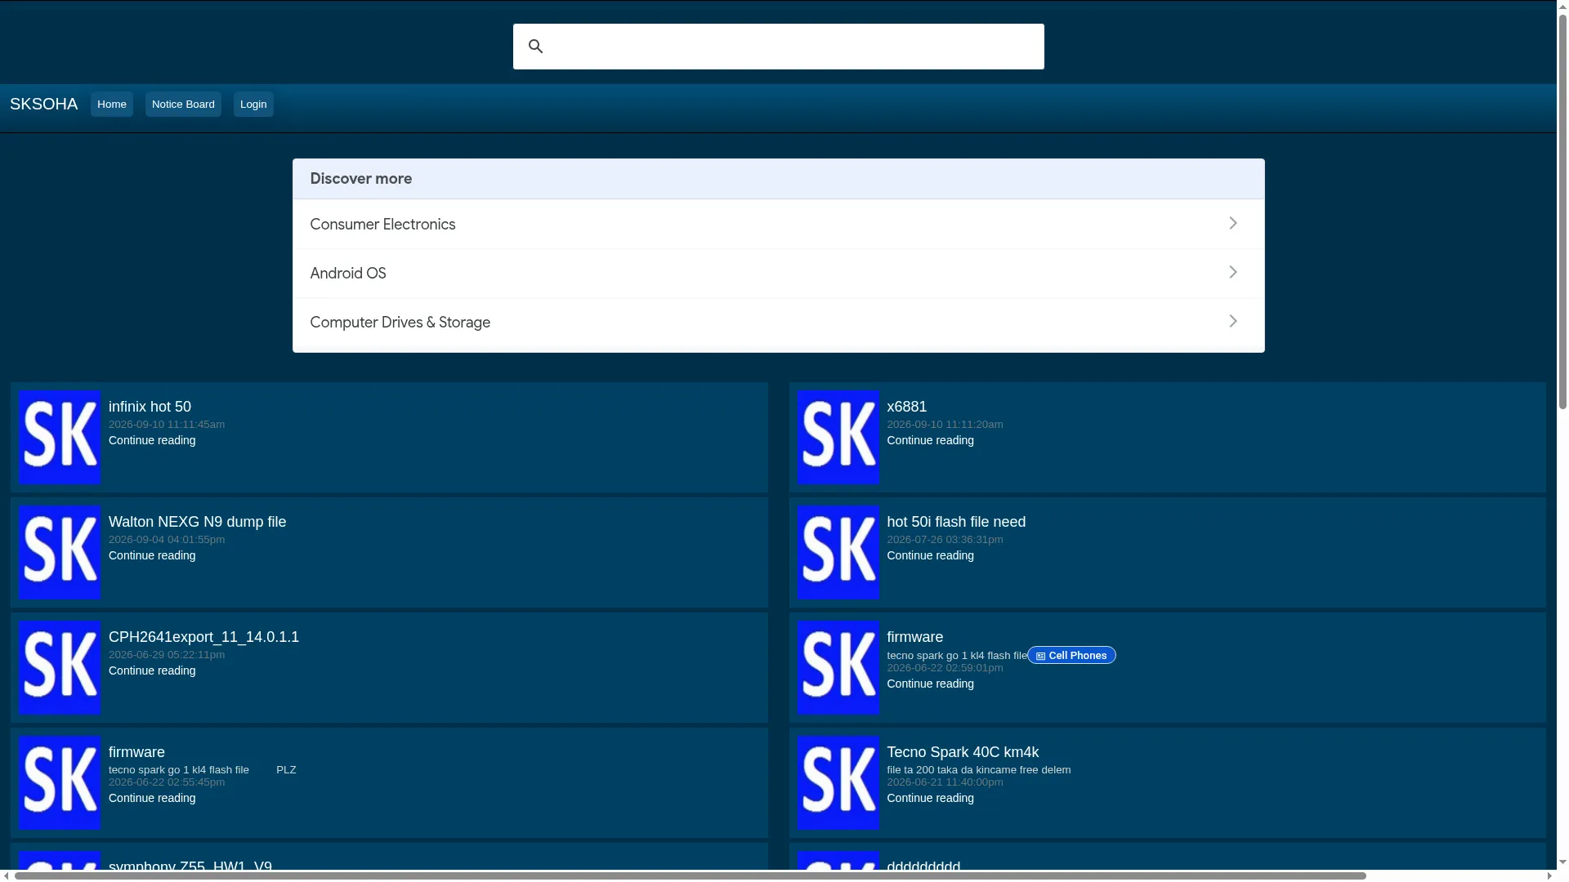Focus the search input field
Viewport: 1569px width, 882px height.
(x=779, y=47)
